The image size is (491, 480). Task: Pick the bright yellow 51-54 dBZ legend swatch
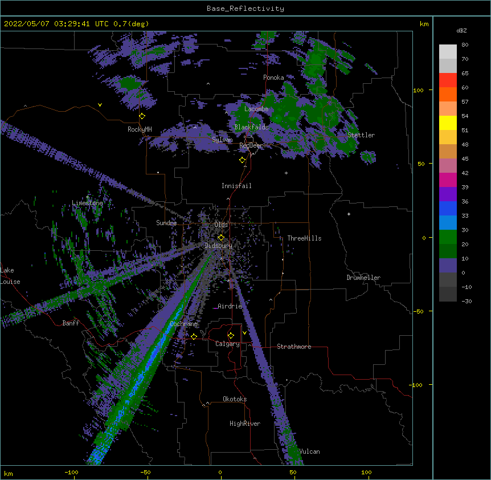click(x=448, y=123)
